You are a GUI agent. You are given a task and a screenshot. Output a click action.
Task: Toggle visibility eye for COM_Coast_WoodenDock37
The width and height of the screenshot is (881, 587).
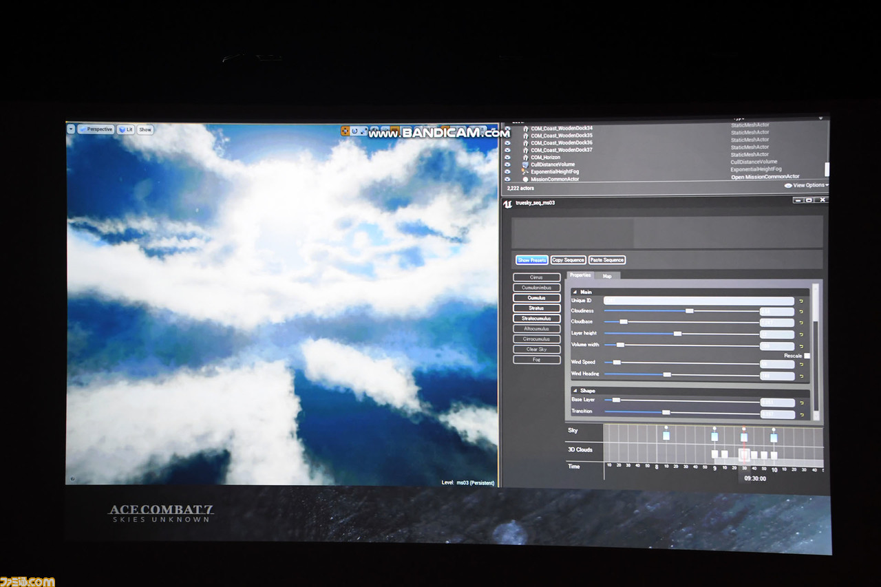[x=508, y=150]
